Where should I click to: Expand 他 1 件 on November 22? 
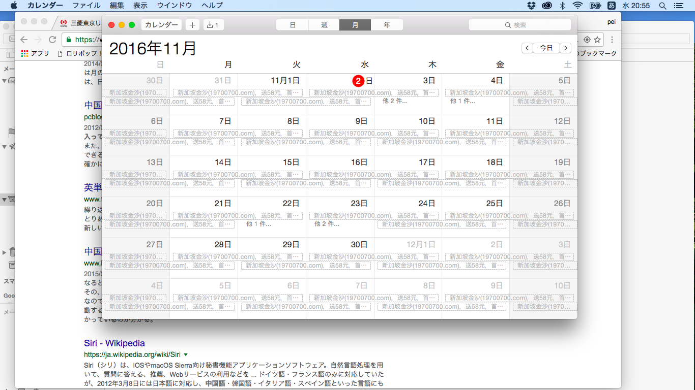tap(258, 224)
